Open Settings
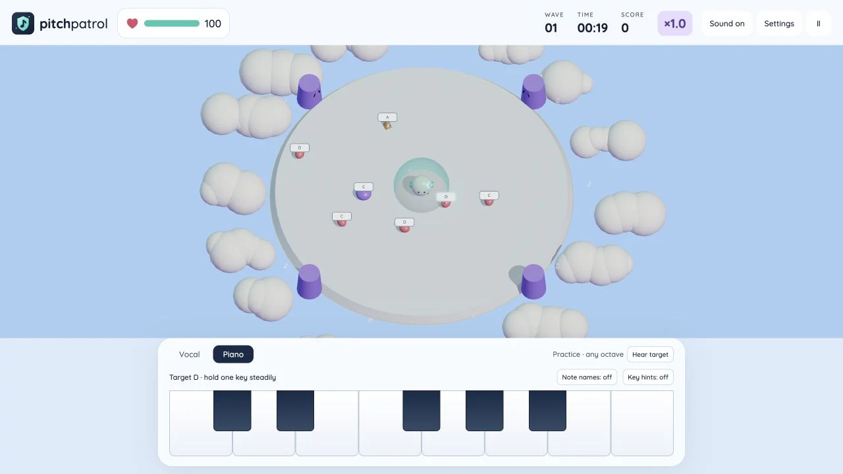This screenshot has height=474, width=843. pos(779,24)
